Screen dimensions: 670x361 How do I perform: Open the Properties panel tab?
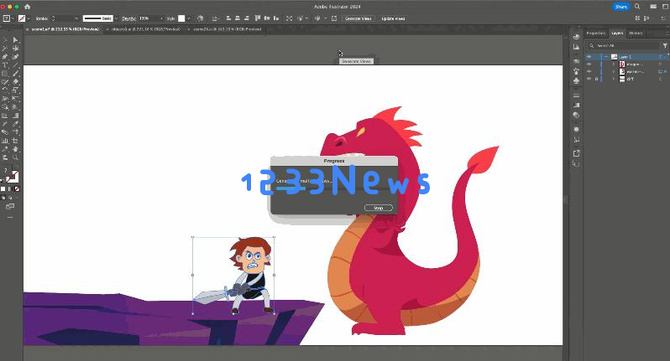pos(595,33)
